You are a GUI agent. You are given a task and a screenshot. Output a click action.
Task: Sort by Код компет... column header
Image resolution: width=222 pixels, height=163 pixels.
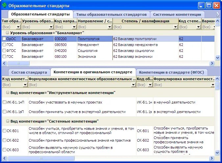pos(15,79)
